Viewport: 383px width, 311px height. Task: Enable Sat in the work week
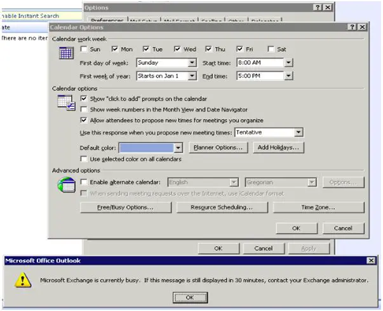coord(271,49)
